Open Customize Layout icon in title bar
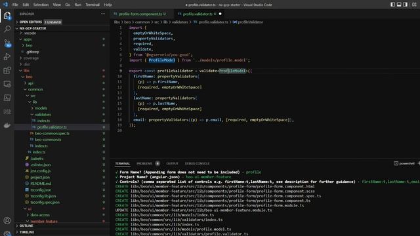This screenshot has width=420, height=236. coord(414,5)
